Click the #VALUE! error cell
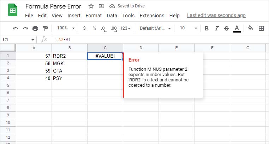 [x=105, y=56]
